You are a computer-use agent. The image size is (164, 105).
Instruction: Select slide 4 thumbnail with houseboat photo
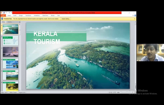click(x=11, y=63)
